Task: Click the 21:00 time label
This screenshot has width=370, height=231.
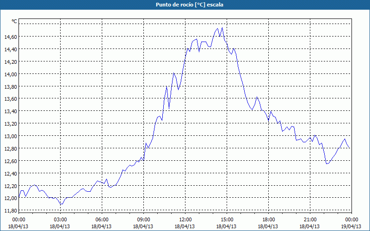Action: coord(310,220)
